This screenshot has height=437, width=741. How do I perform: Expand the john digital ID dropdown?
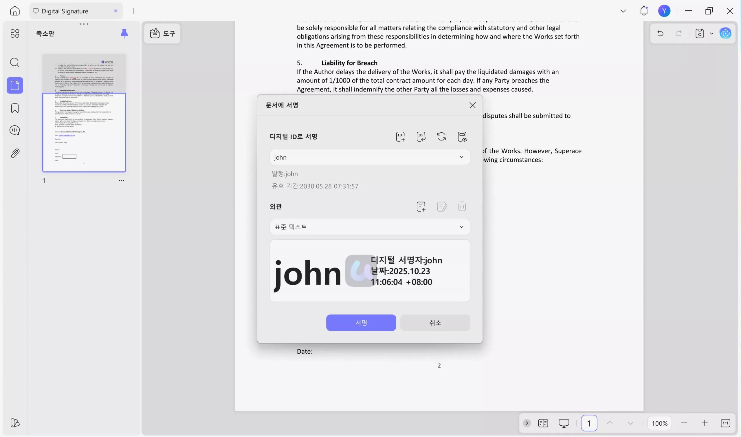point(461,157)
